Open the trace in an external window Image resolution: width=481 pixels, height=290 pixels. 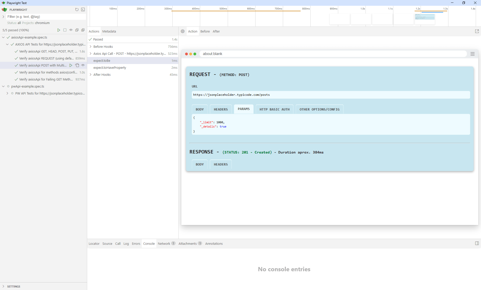(477, 31)
